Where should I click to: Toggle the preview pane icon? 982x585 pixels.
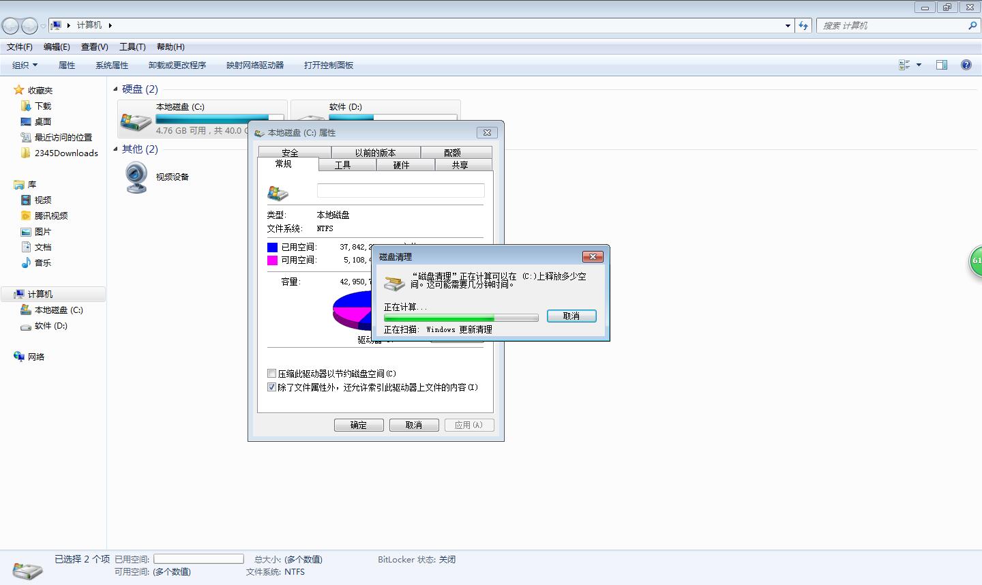pyautogui.click(x=942, y=65)
